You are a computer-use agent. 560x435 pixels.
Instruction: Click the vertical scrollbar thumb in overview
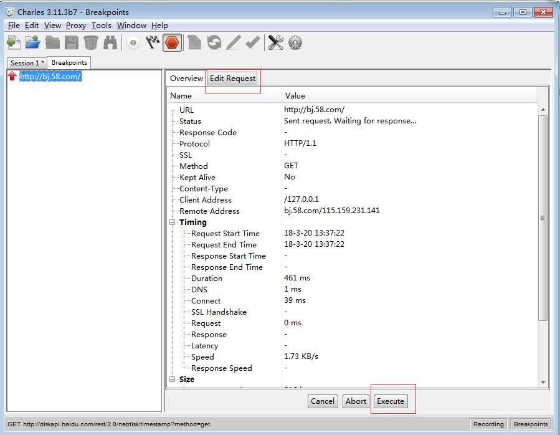[x=543, y=218]
